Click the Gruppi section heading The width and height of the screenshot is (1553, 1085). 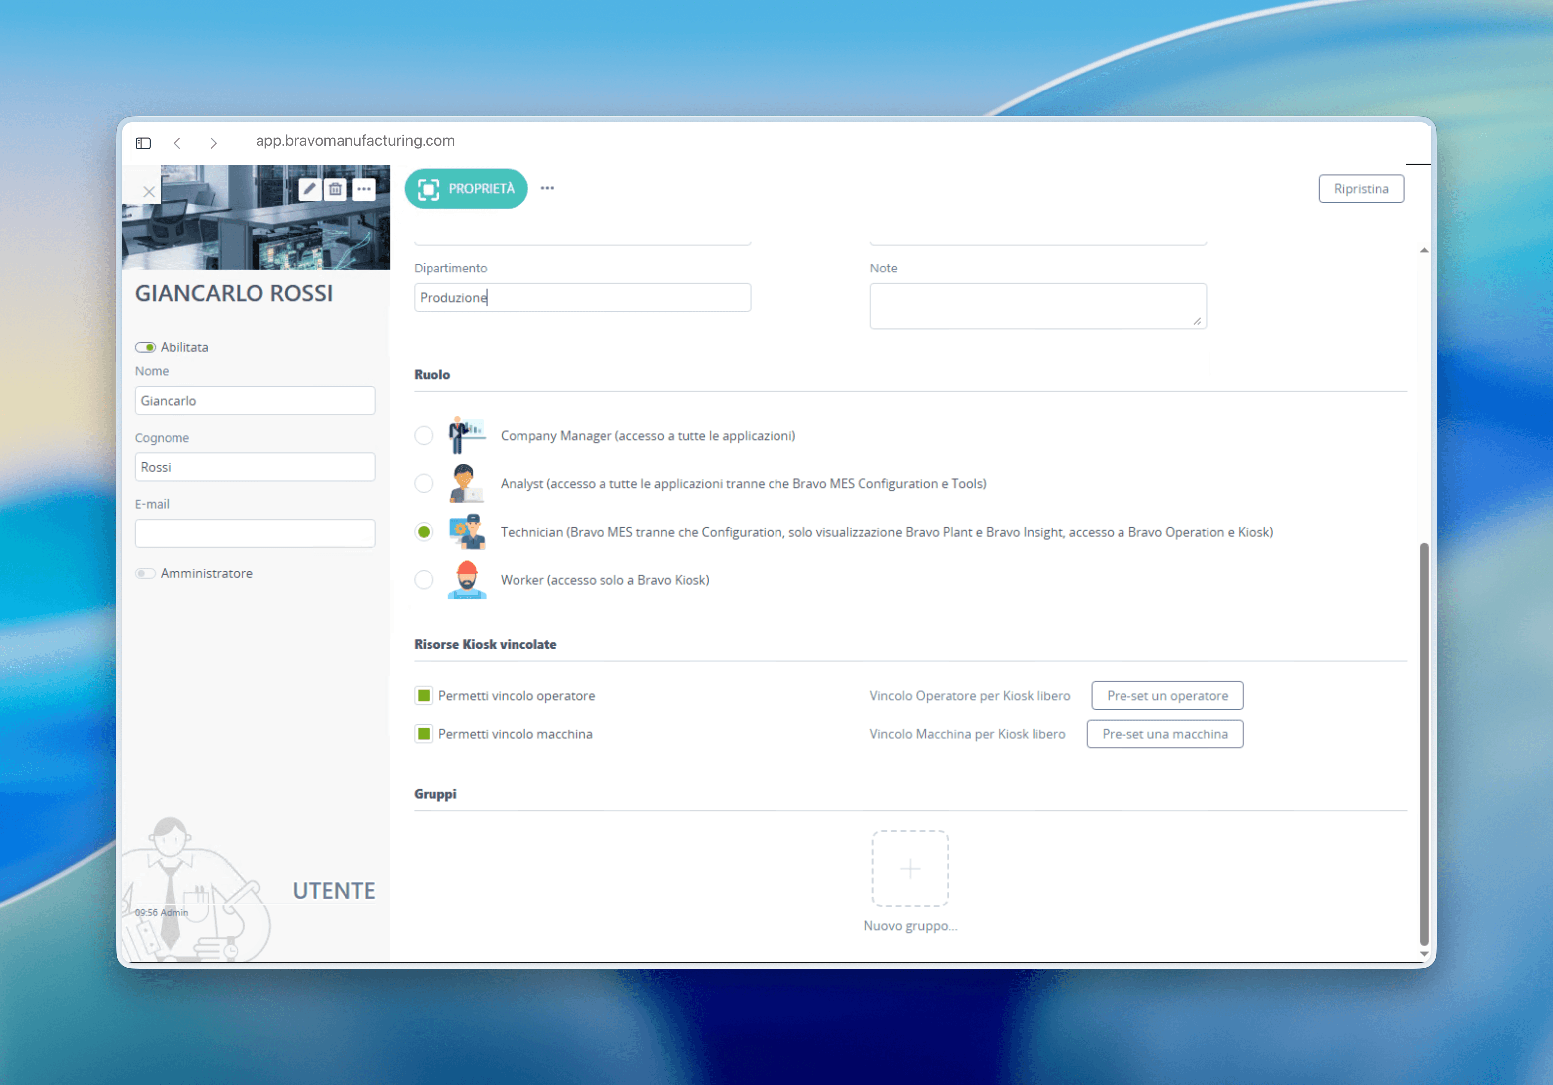(x=435, y=794)
